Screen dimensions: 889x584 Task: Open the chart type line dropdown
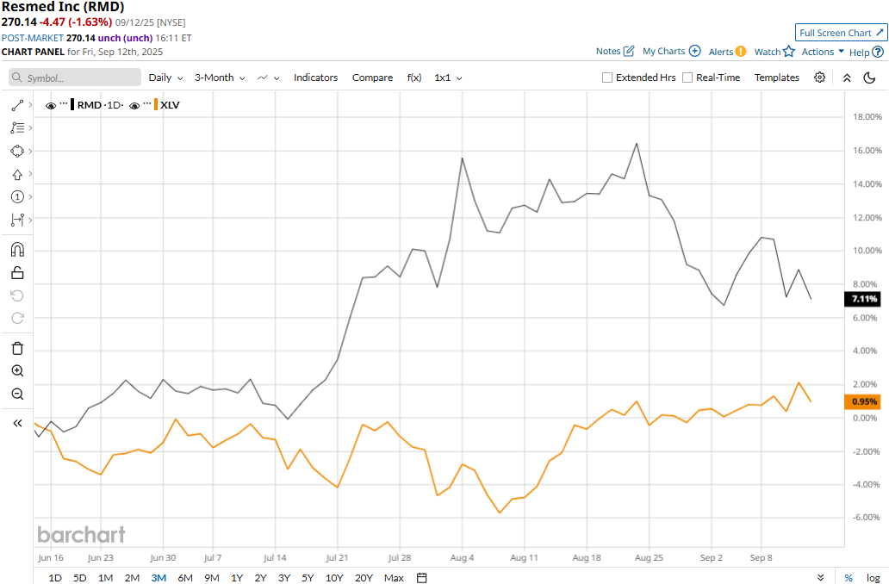[268, 78]
